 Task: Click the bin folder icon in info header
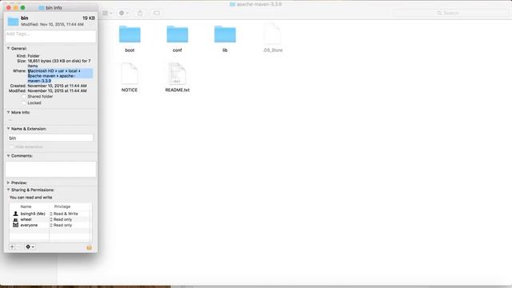tap(13, 22)
